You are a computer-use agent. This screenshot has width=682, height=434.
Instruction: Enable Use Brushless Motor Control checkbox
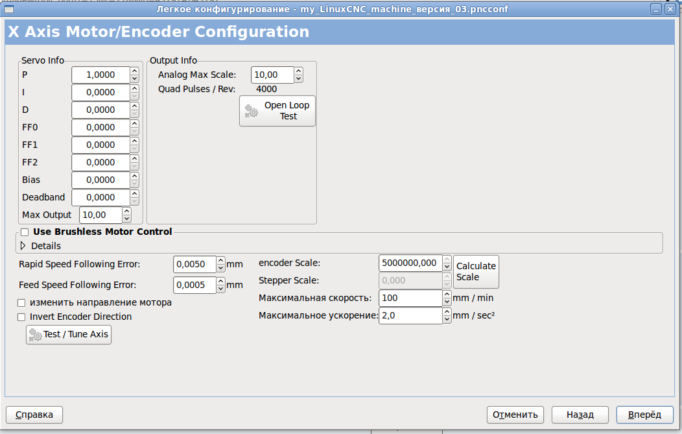point(25,232)
